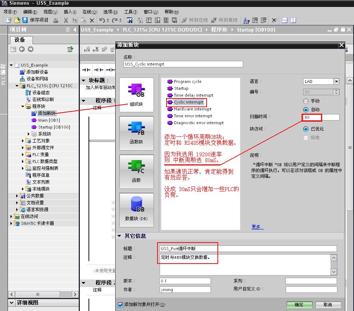Click the Delete X toolbar icon
This screenshot has height=311, width=354.
[x=92, y=20]
